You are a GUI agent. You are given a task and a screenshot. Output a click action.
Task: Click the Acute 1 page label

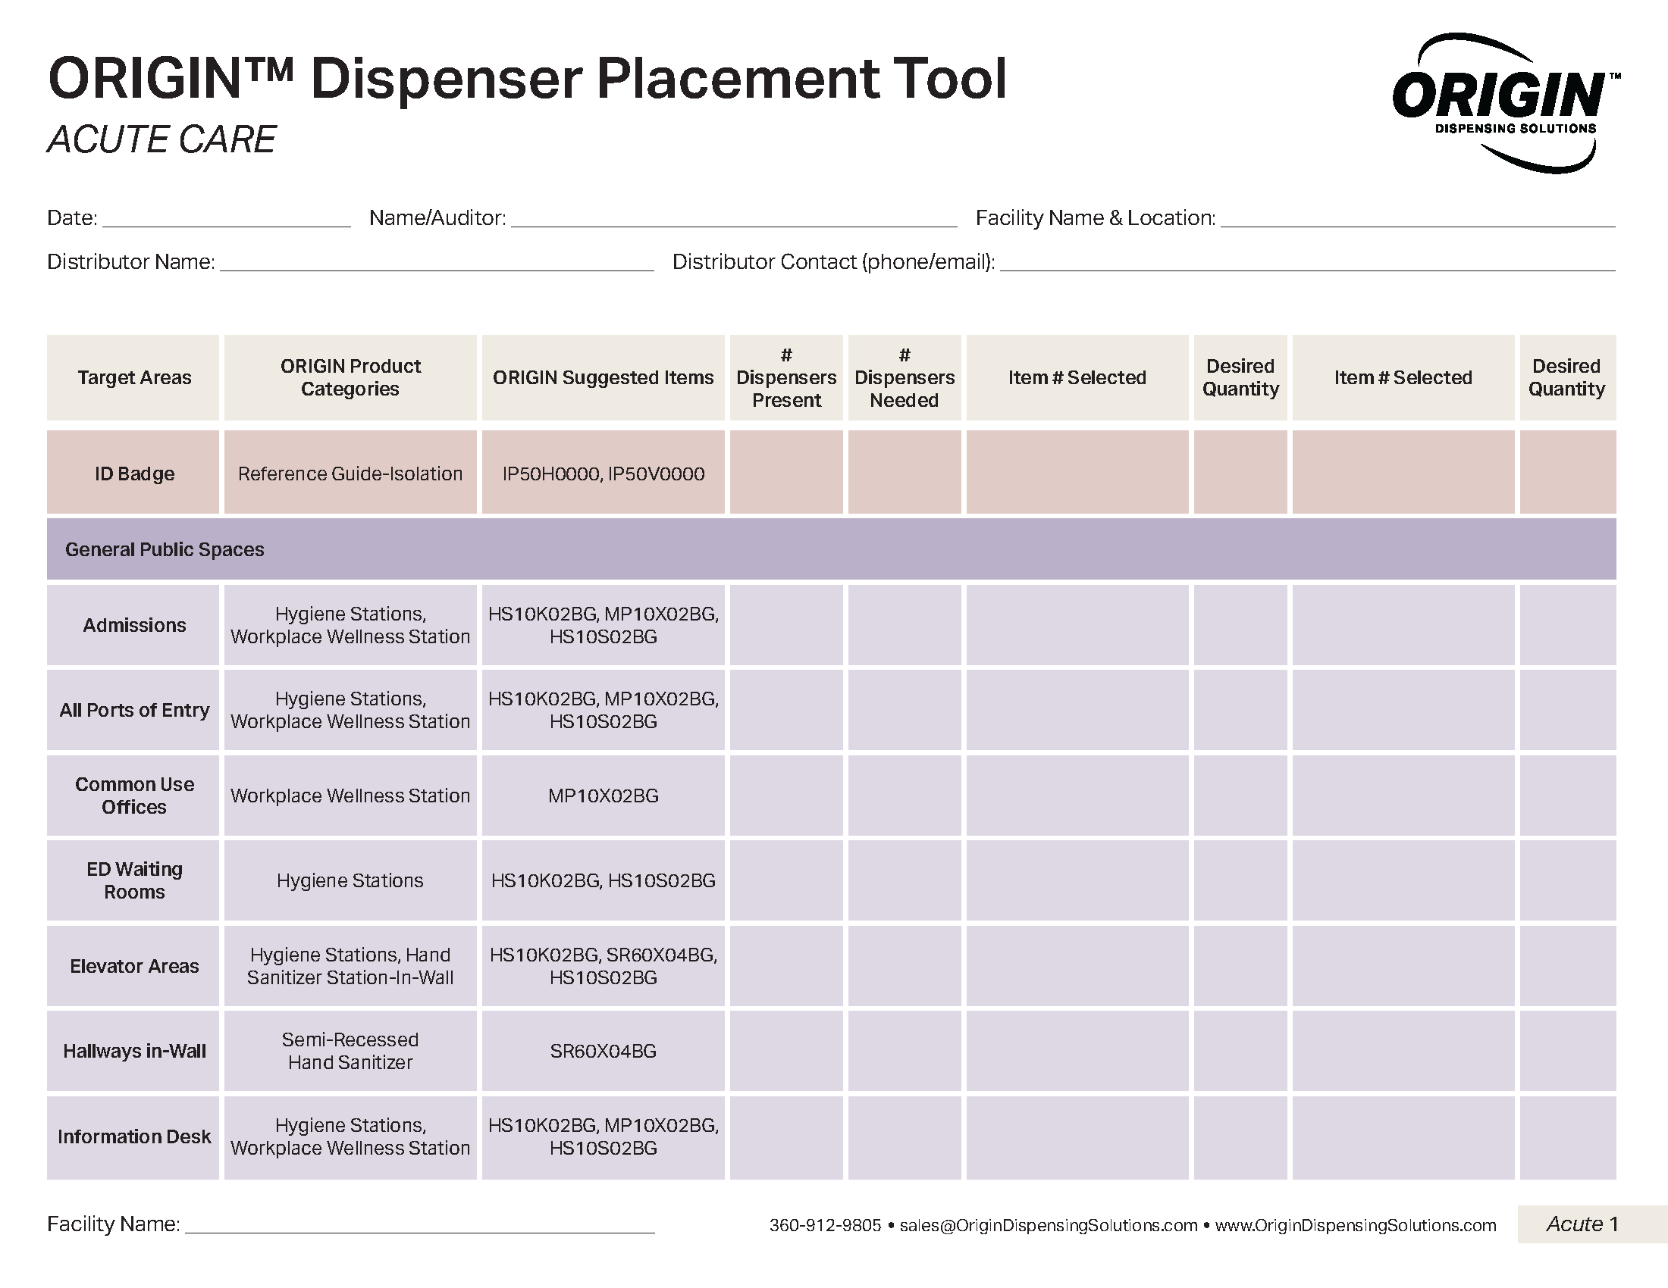pos(1582,1224)
